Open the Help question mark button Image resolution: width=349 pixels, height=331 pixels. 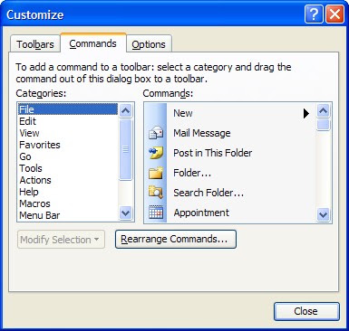coord(314,14)
